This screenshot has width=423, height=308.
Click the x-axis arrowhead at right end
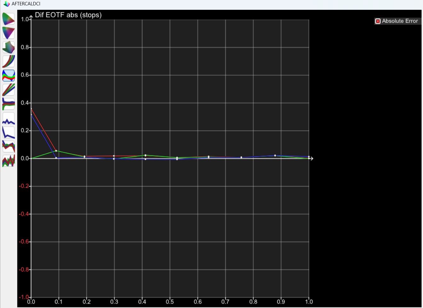tap(311, 158)
